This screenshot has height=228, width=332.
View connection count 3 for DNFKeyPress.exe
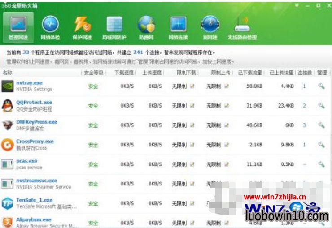pos(304,125)
